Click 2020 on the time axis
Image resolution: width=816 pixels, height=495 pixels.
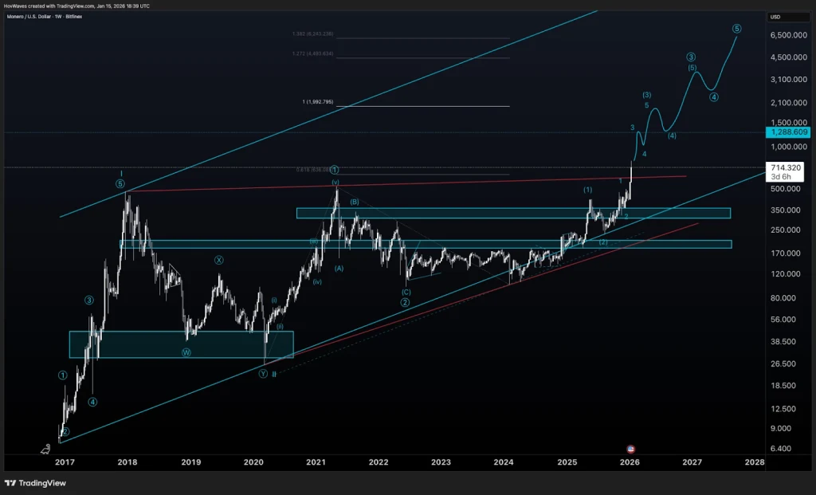(x=253, y=462)
